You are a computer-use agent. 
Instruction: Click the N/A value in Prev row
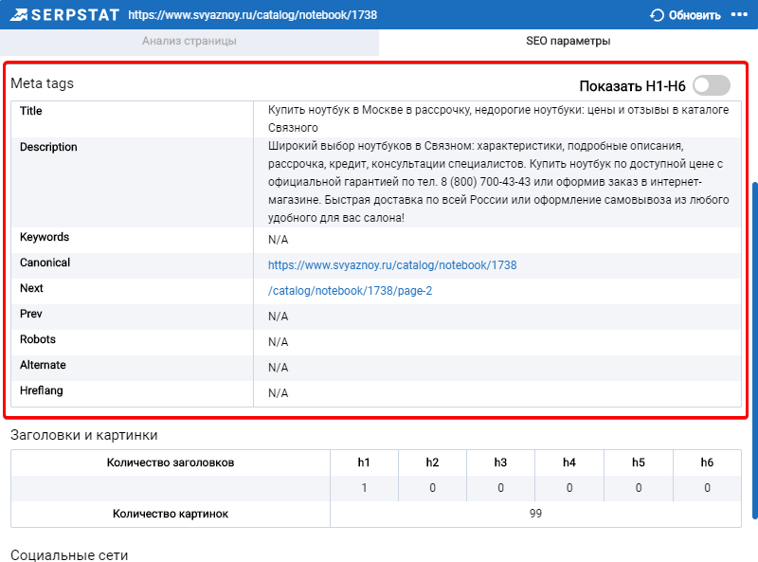[x=278, y=317]
